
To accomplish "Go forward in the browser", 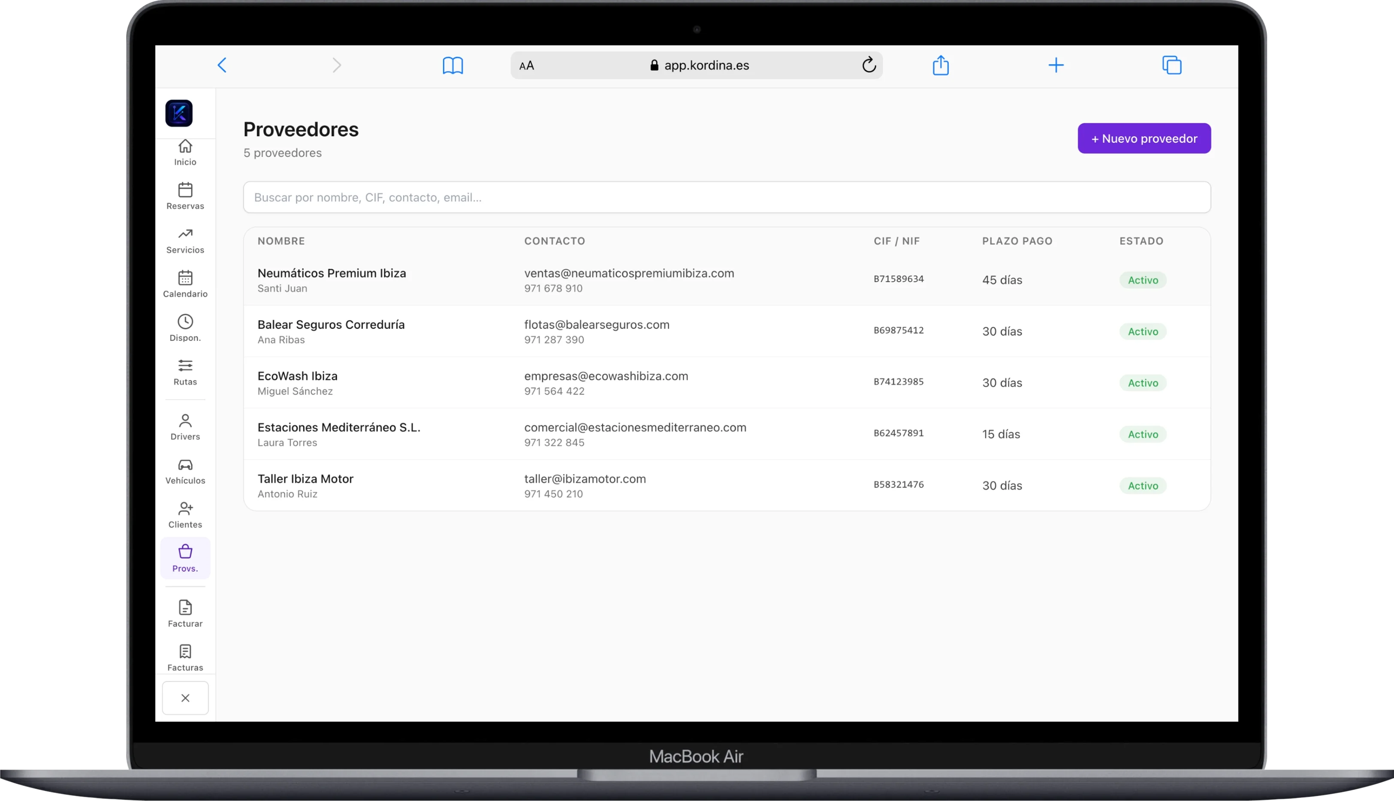I will (x=337, y=66).
